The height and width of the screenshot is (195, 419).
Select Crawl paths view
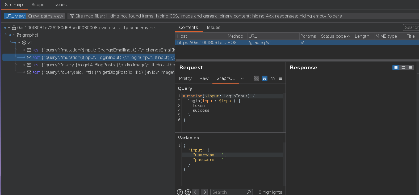(x=46, y=16)
